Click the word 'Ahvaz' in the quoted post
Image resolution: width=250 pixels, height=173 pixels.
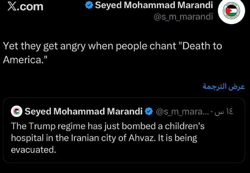142,138
